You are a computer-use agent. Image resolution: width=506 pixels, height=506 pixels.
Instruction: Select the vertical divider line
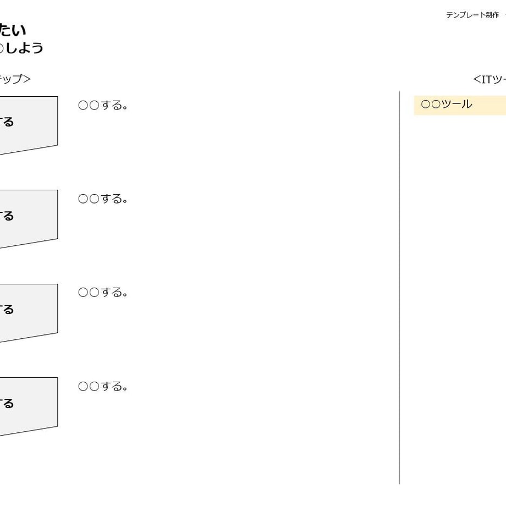click(399, 288)
